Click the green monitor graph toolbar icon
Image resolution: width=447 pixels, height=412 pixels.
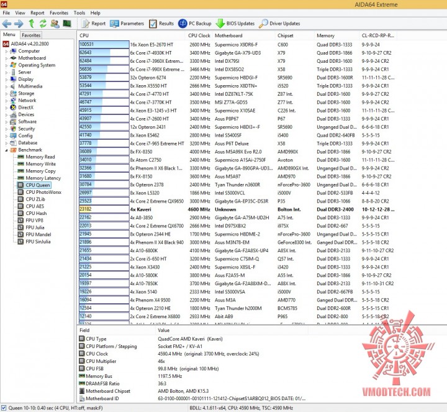click(x=67, y=24)
